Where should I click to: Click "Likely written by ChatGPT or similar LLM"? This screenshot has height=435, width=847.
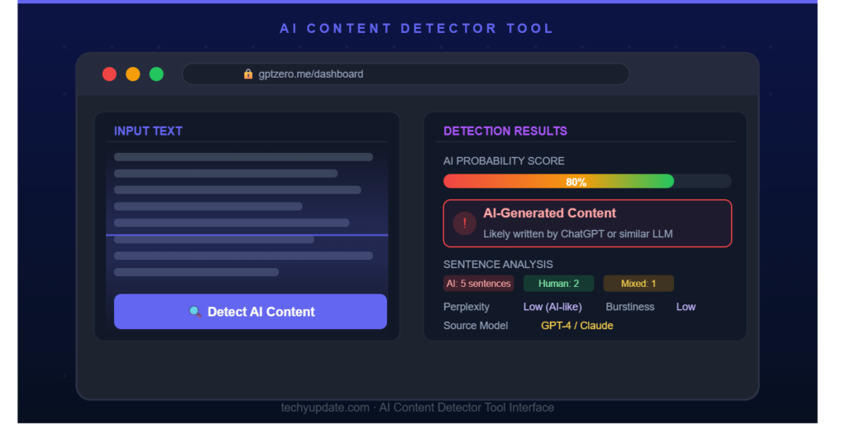pos(578,234)
